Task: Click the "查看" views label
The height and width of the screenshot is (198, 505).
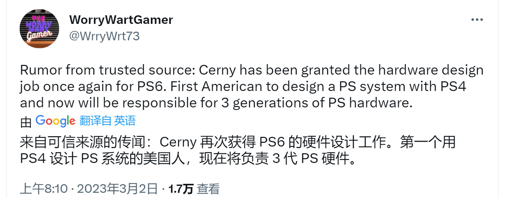Action: (208, 189)
